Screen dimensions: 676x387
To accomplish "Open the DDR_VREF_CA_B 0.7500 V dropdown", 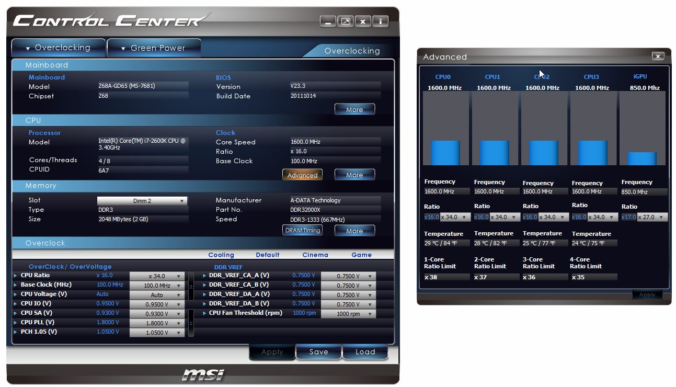I will tap(348, 286).
